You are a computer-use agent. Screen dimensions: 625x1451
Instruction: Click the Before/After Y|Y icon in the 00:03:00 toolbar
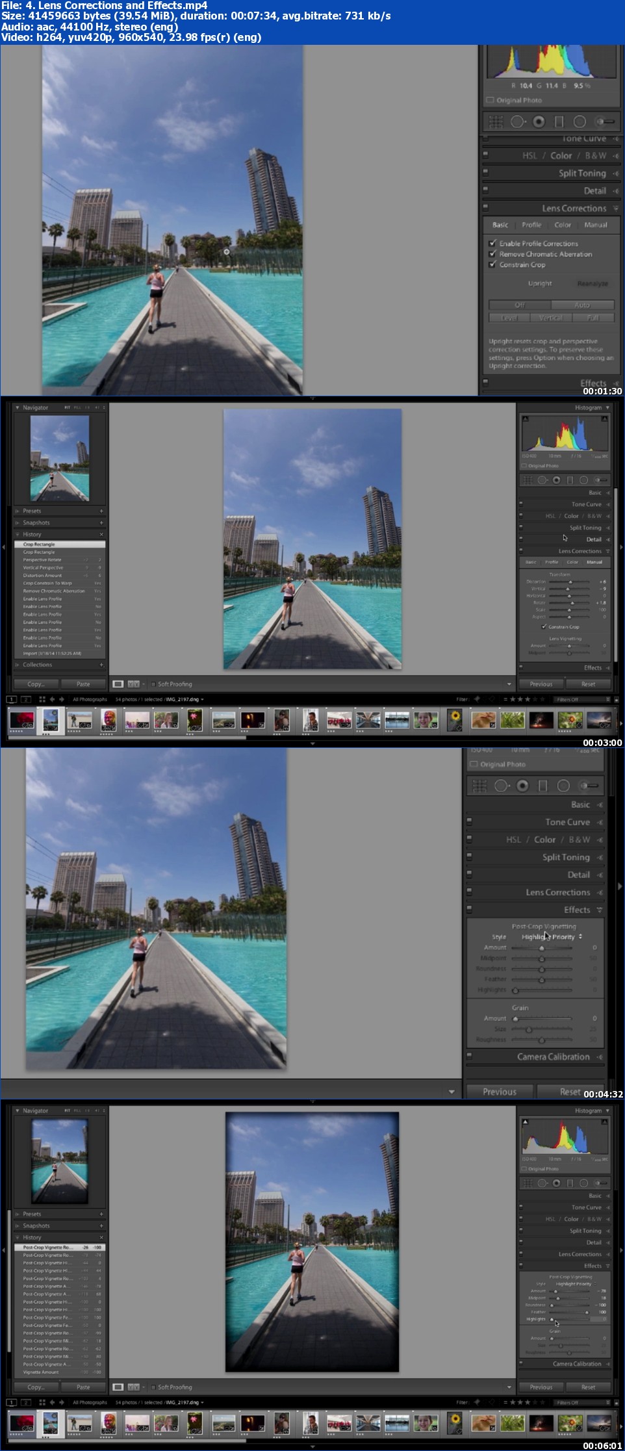(x=133, y=684)
